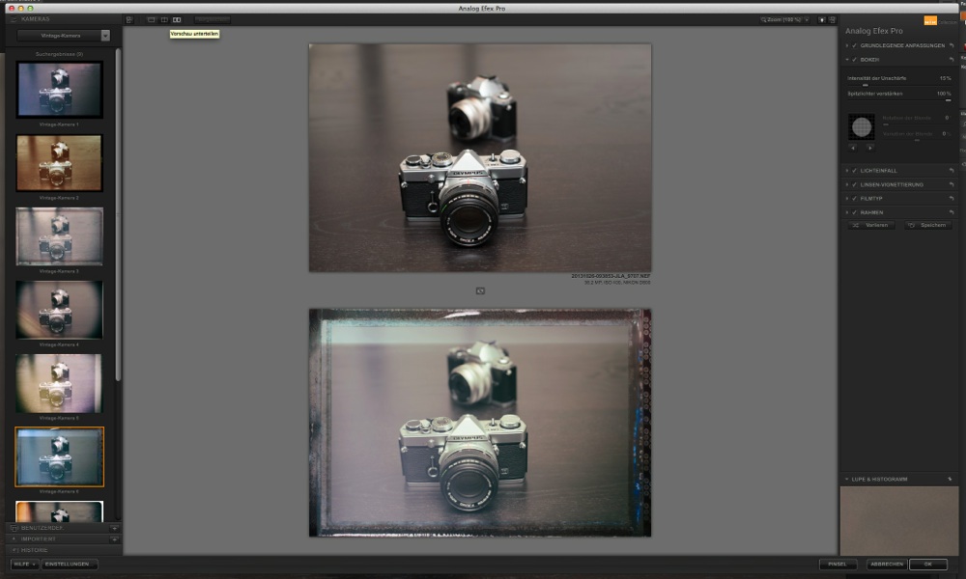This screenshot has width=966, height=579.
Task: Disable the Bokeh effect checkbox
Action: pyautogui.click(x=856, y=60)
